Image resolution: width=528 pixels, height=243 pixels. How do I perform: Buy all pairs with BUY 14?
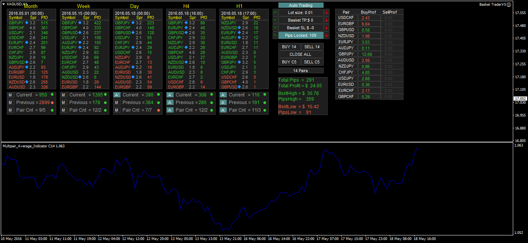tap(290, 47)
